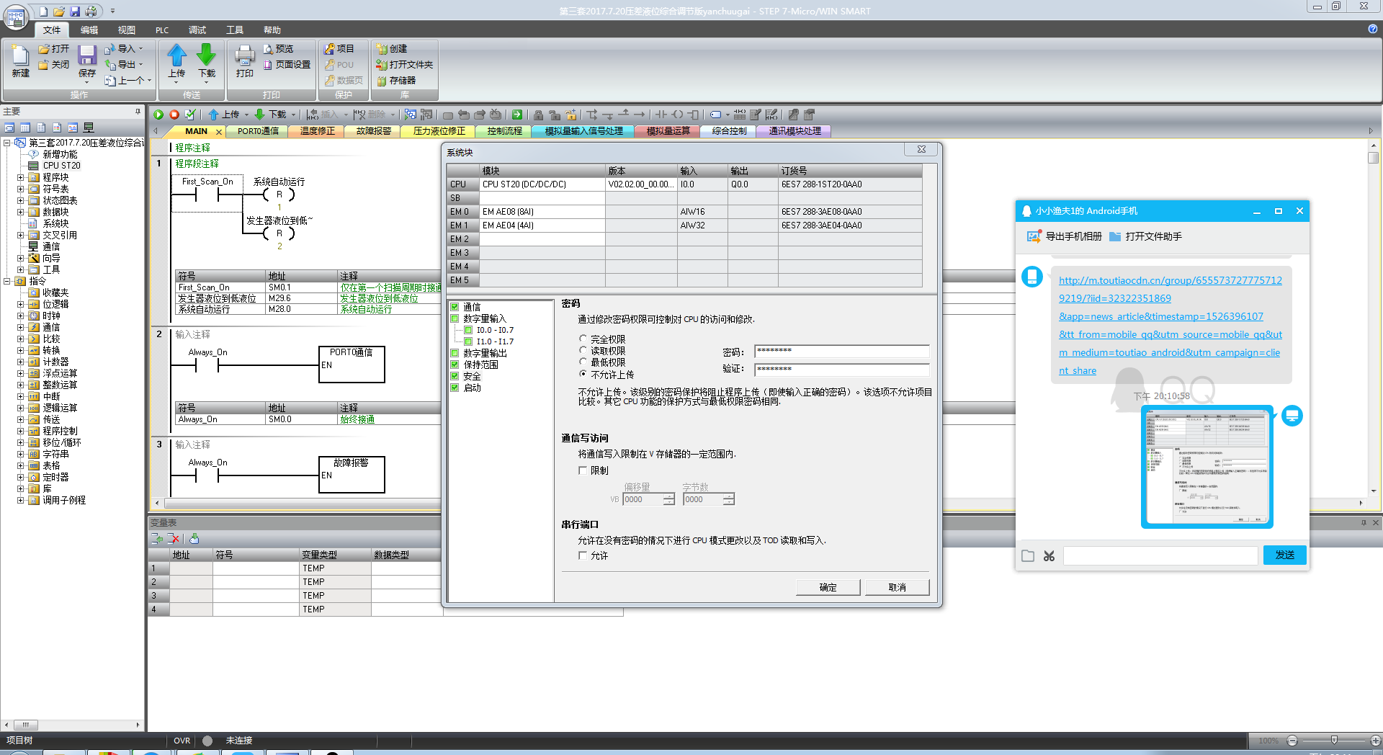
Task: Check the 允许 serial port checkbox
Action: [583, 555]
